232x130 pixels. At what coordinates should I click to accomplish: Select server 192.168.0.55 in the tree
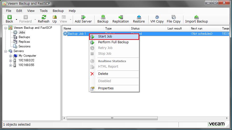(26, 65)
